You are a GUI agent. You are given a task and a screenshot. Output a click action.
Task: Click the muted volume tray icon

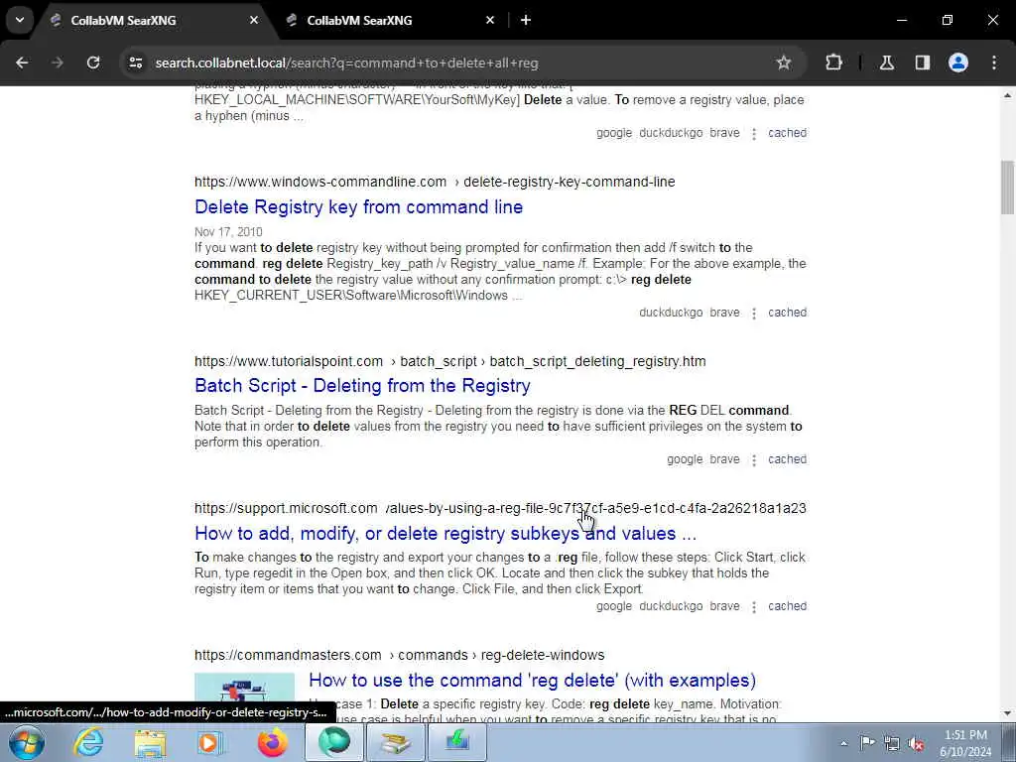click(916, 743)
